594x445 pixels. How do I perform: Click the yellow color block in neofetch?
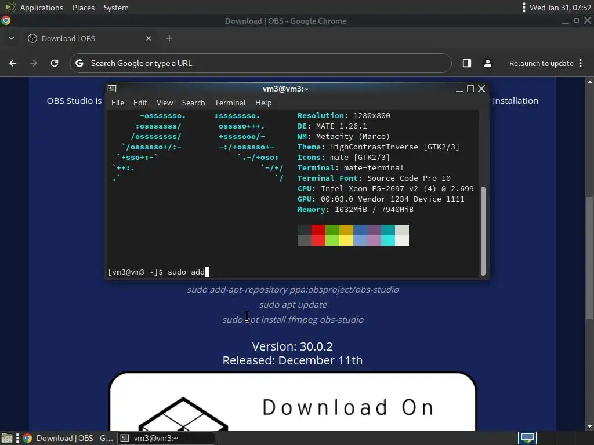coord(346,235)
